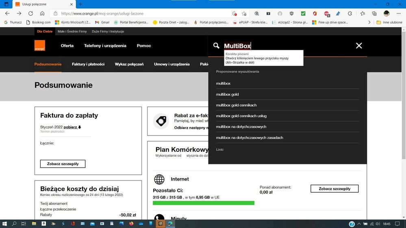Click the e-invoice discount badge icon
The width and height of the screenshot is (406, 228).
[x=161, y=121]
